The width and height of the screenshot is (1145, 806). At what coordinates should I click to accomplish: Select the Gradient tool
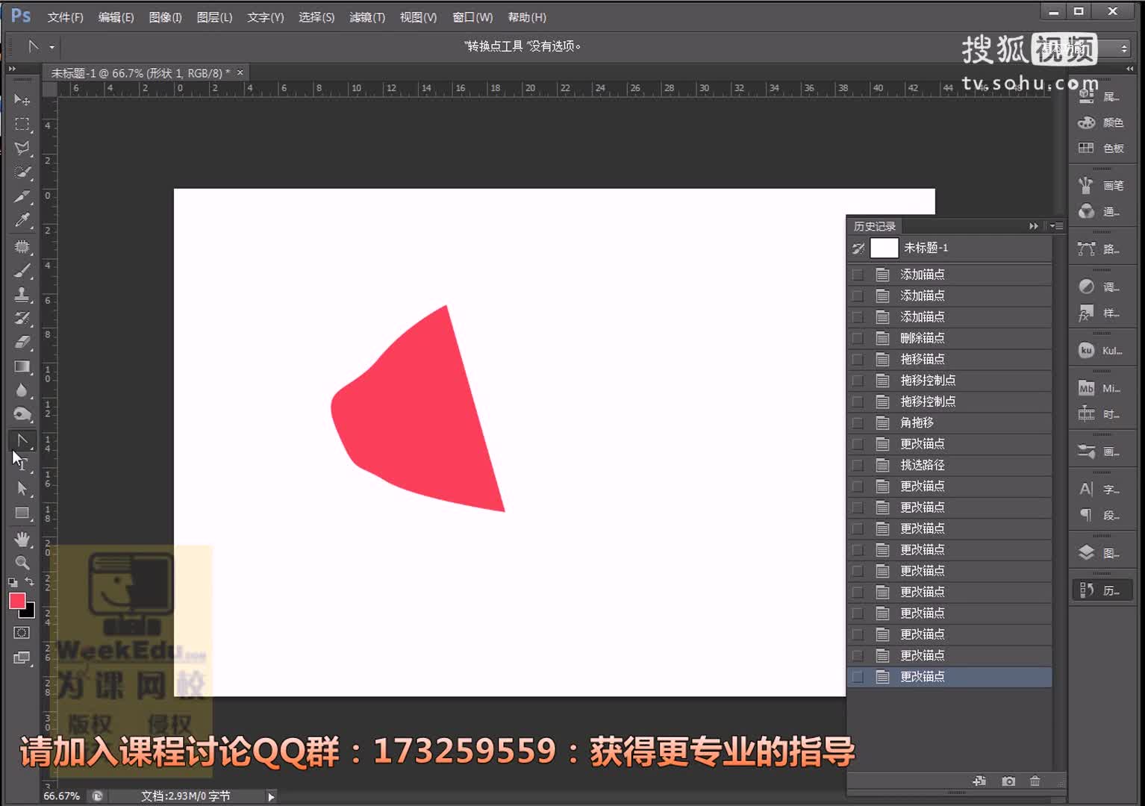[22, 366]
